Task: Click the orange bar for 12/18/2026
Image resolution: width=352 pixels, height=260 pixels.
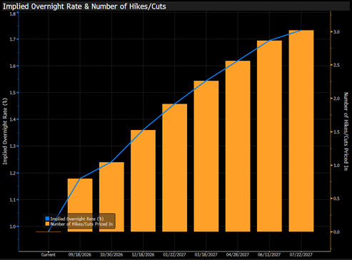Action: coord(143,181)
